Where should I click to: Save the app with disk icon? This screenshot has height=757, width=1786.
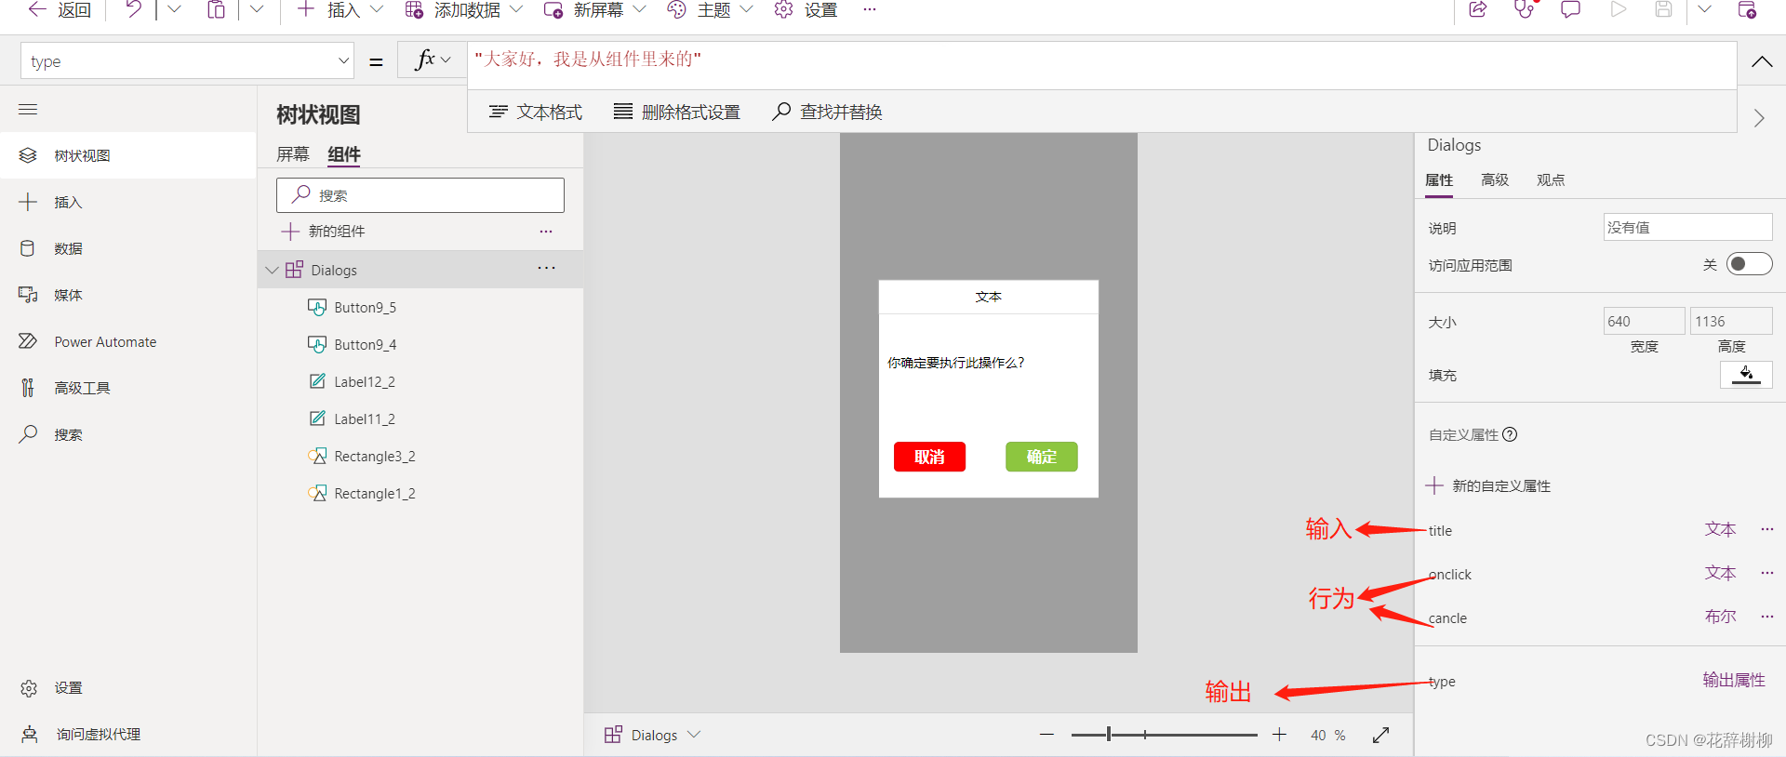1664,9
